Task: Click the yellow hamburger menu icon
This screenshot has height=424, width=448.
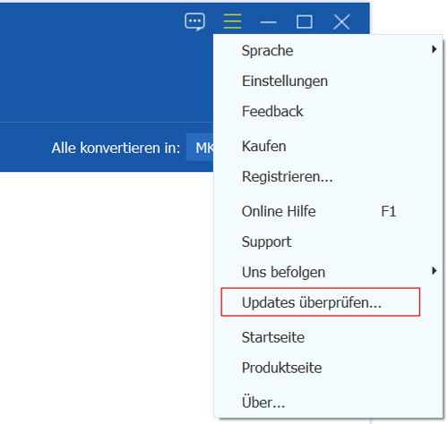Action: click(x=232, y=21)
